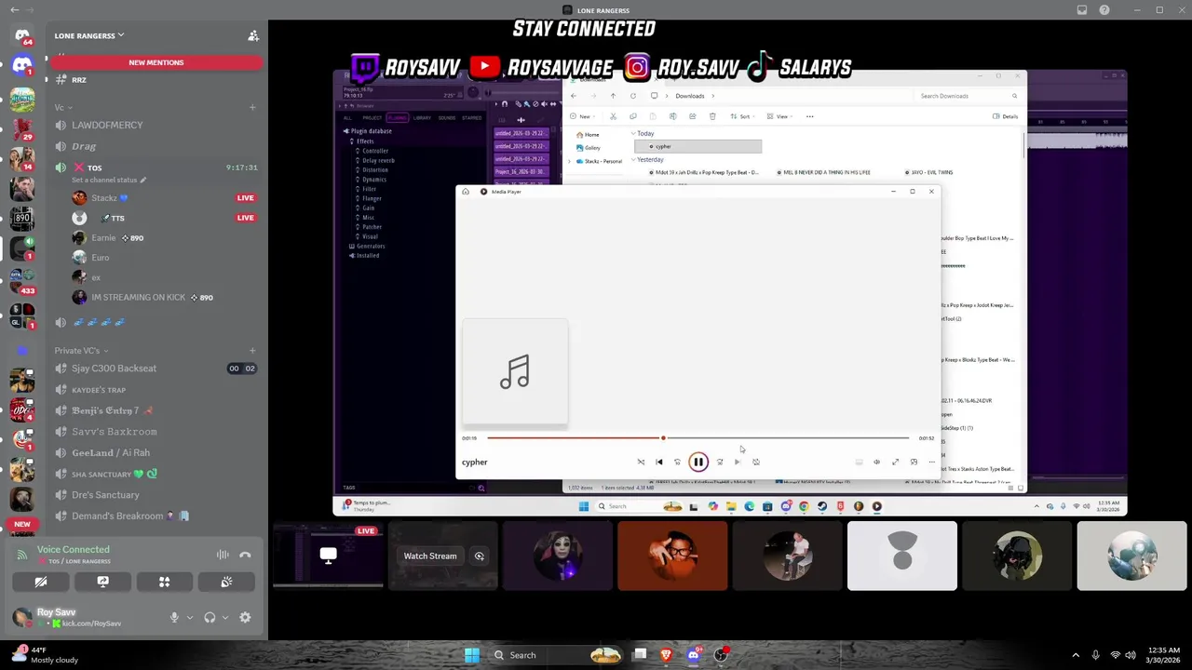Open the LONE RANGERSS server dropdown

click(x=89, y=35)
